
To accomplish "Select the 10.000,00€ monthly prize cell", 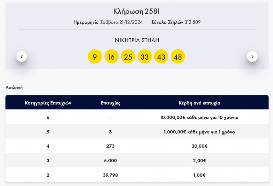I will pyautogui.click(x=199, y=118).
